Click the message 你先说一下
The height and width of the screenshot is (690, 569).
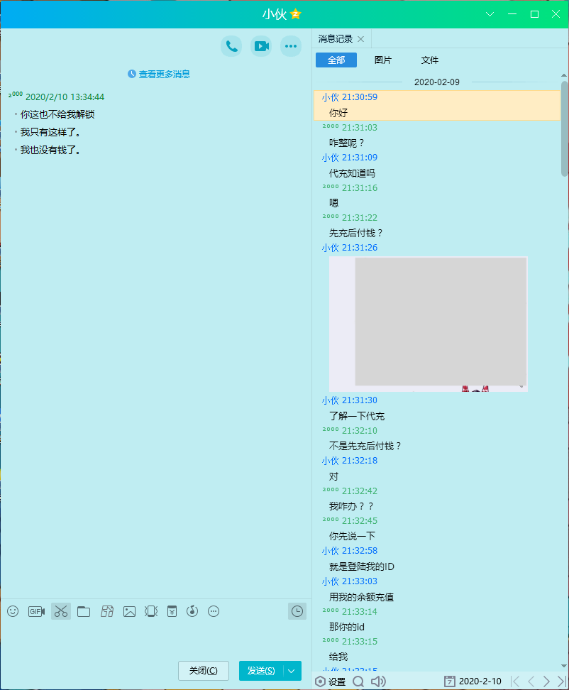[352, 537]
